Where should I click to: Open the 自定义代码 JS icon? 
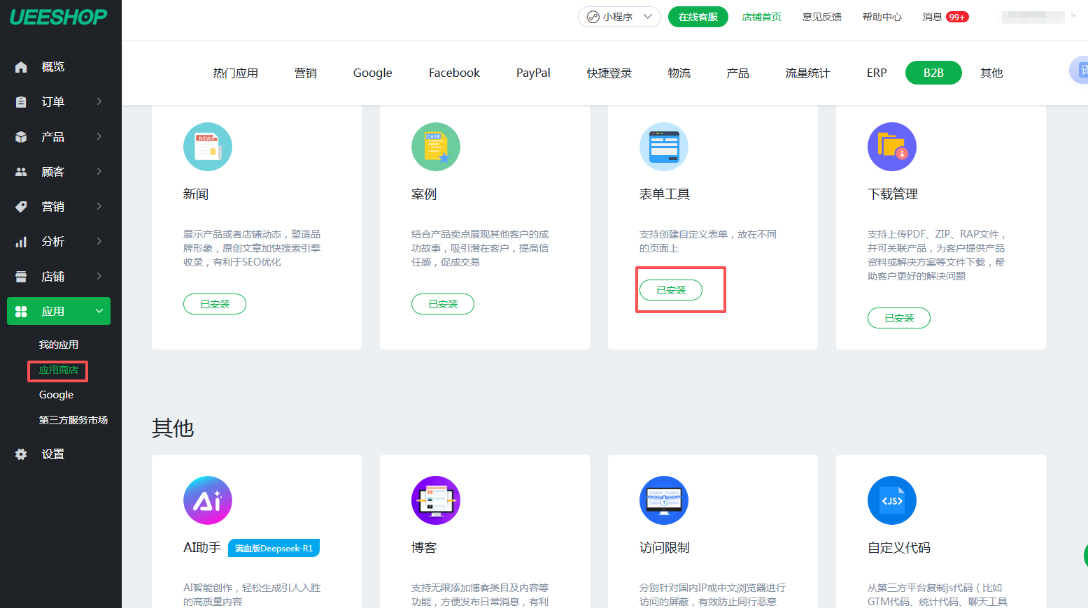(x=891, y=500)
